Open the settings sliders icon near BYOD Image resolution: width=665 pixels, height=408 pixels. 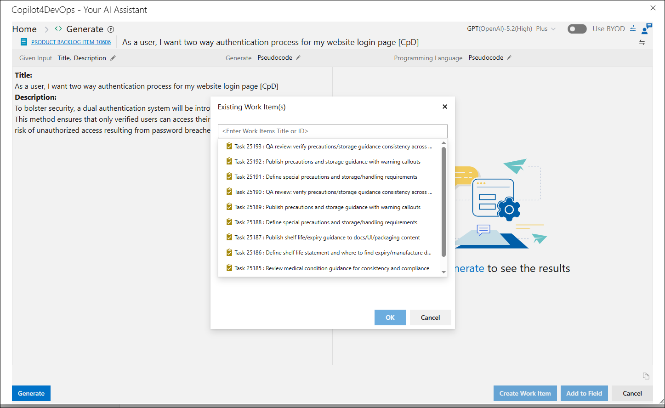coord(633,28)
